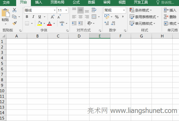179x121 pixels.
Task: Click the Merge and Center icon
Action: pyautogui.click(x=94, y=17)
